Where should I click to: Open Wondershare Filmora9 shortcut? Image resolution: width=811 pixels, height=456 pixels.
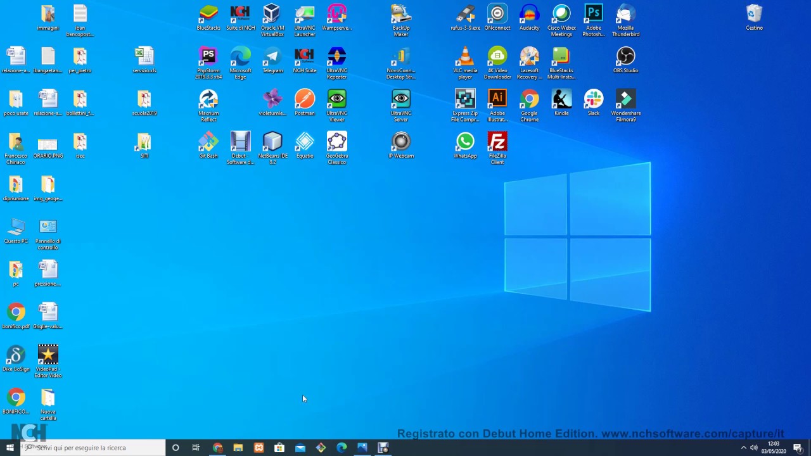click(625, 105)
